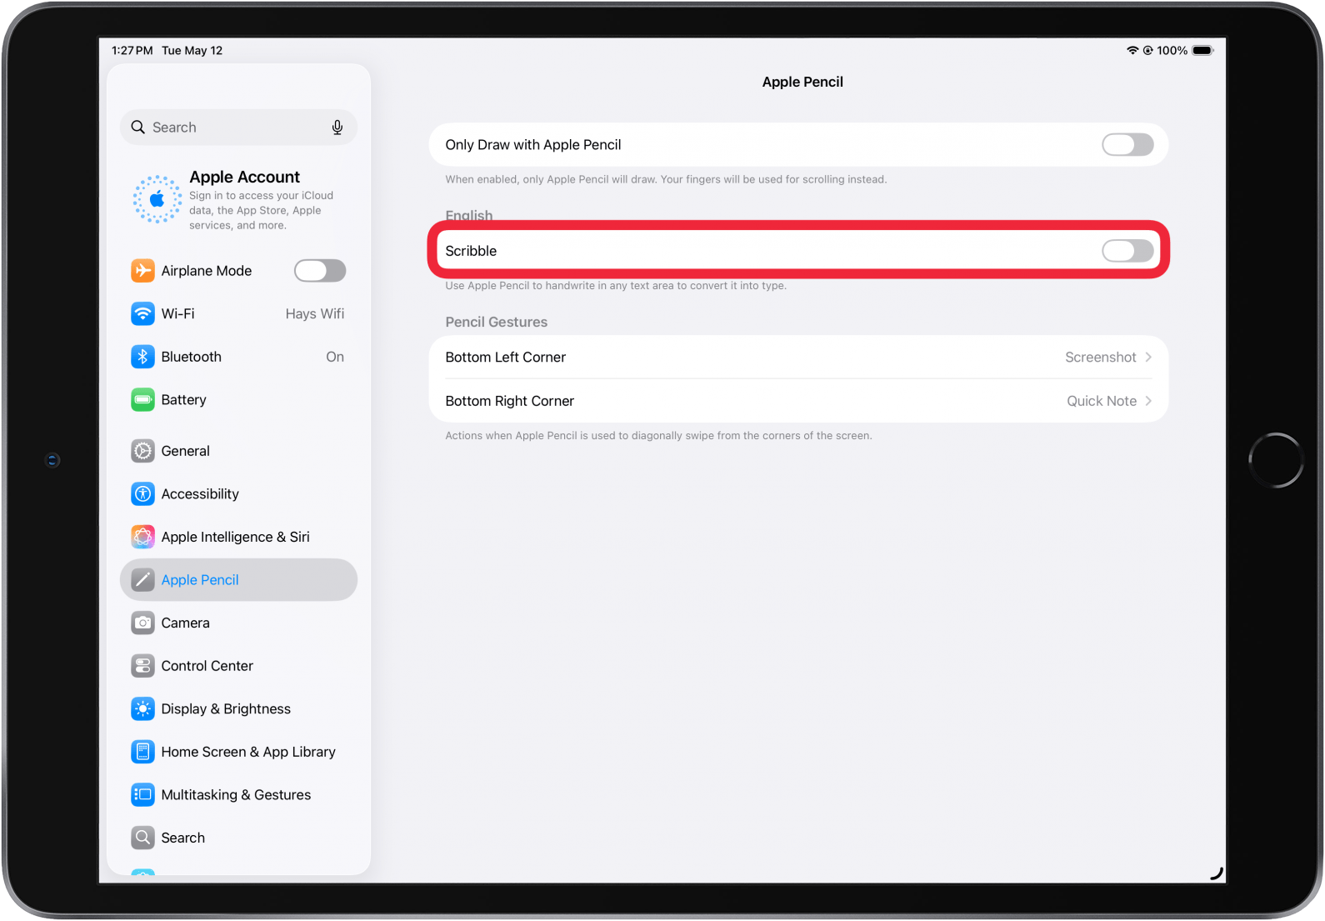Change Screenshot gesture value
1325x921 pixels.
pyautogui.click(x=1100, y=357)
